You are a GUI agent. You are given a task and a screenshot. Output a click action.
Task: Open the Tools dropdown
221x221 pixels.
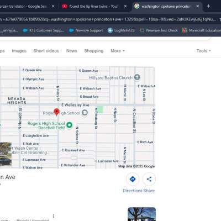(204, 51)
